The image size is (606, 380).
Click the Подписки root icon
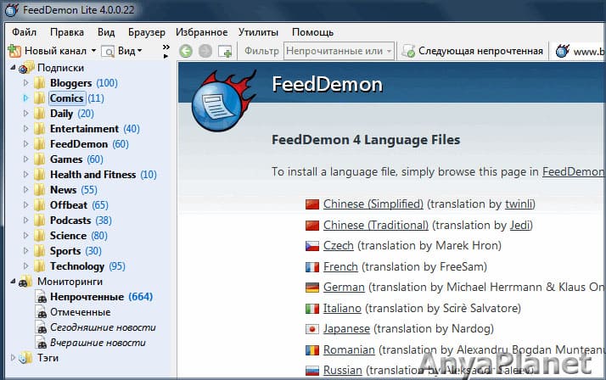click(26, 68)
